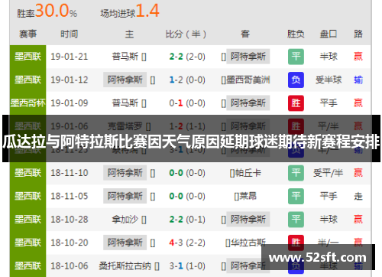Click home team 拿加沙
This screenshot has height=277, width=382.
[125, 220]
